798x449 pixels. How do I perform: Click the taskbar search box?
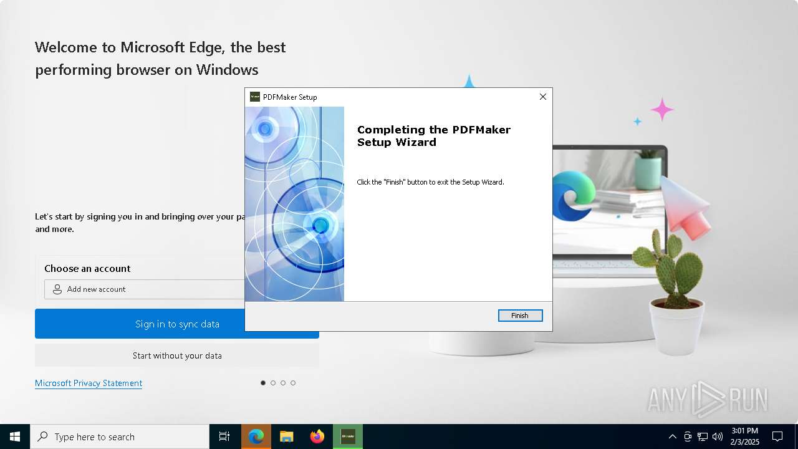(120, 437)
